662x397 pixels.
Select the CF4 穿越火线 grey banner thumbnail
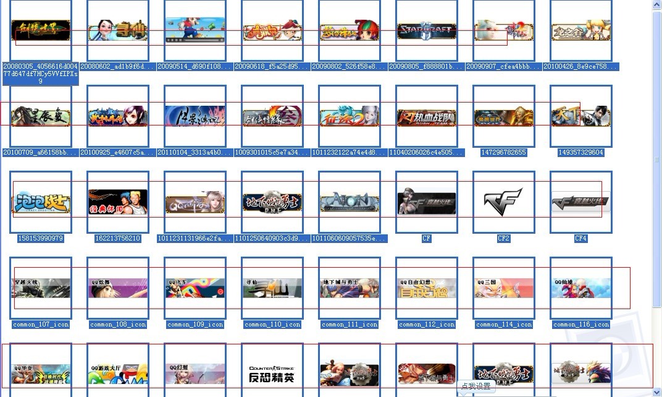(581, 202)
